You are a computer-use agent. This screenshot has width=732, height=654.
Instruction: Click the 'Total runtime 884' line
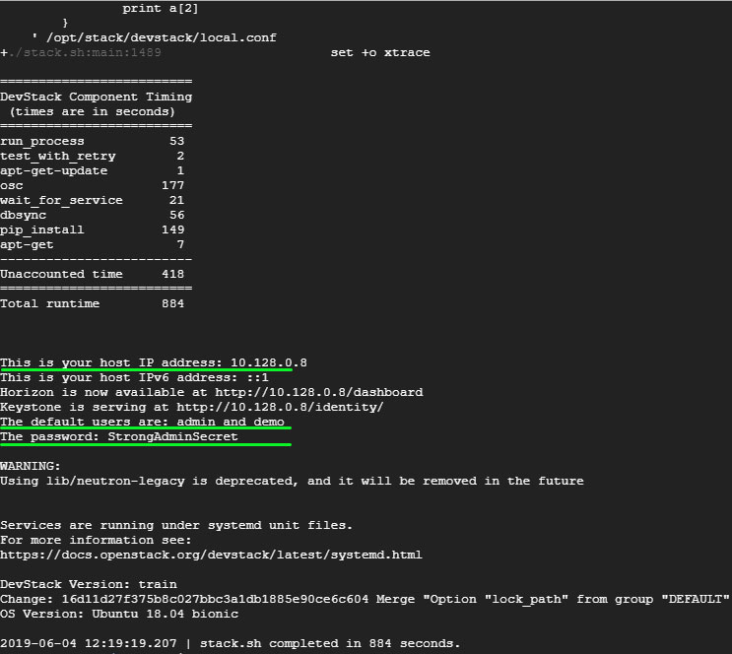click(x=93, y=303)
